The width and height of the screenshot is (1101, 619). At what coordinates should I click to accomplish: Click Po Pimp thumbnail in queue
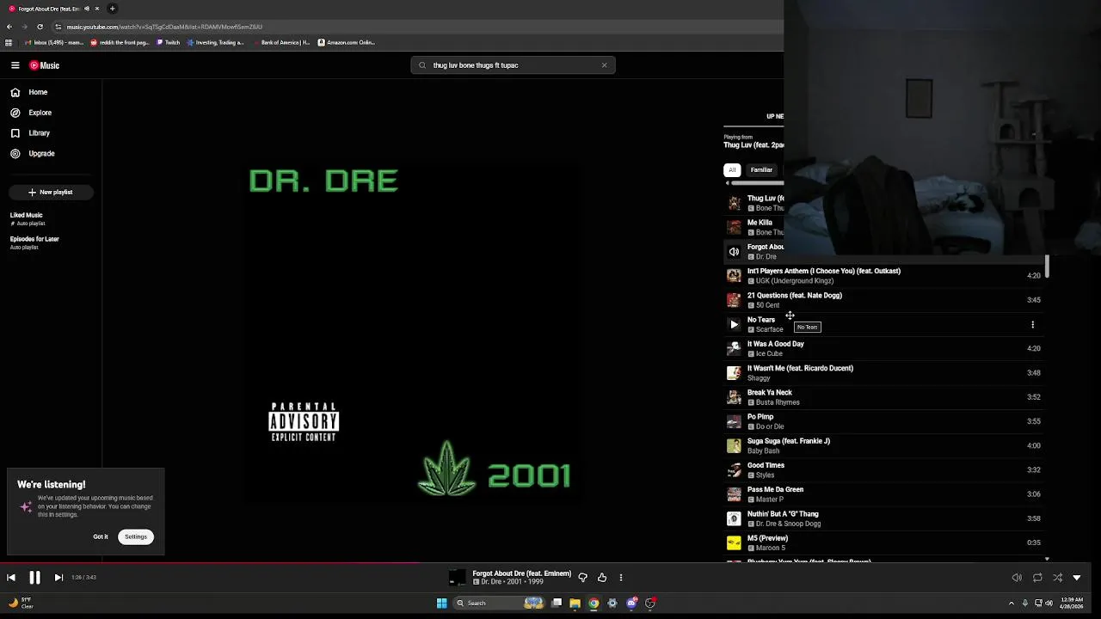coord(734,421)
